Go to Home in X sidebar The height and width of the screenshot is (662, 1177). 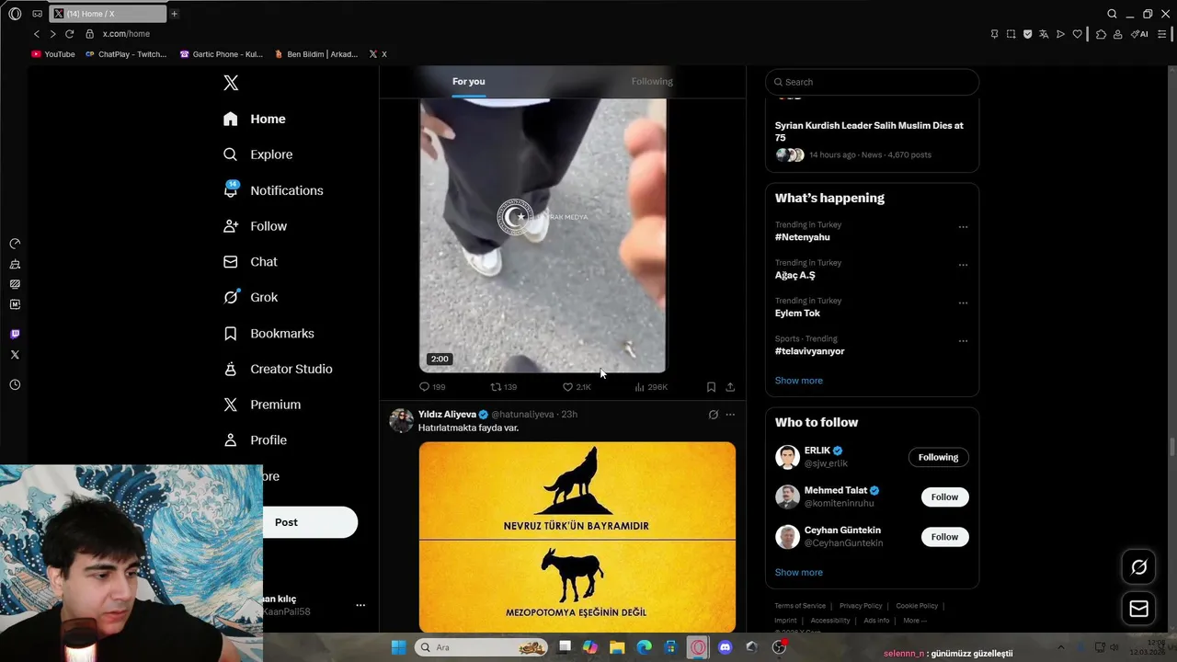click(255, 119)
